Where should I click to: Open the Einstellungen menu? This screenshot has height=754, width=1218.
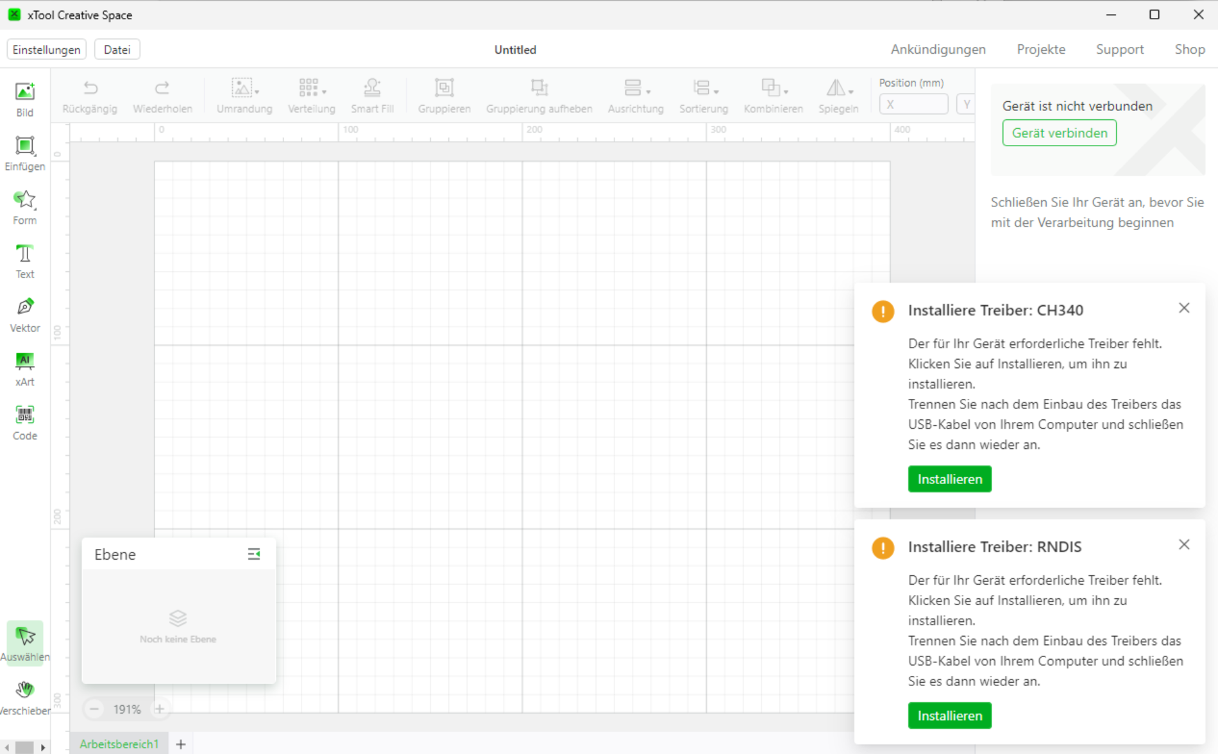pos(46,49)
